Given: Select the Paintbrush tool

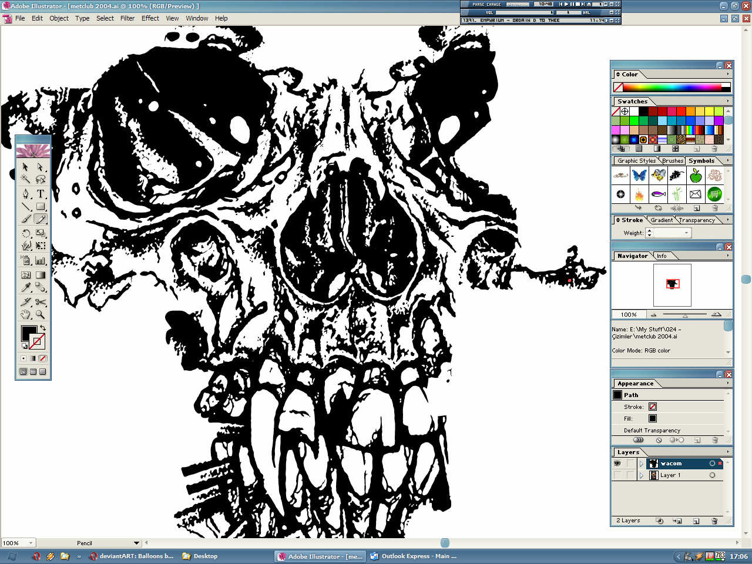Looking at the screenshot, I should pos(25,219).
